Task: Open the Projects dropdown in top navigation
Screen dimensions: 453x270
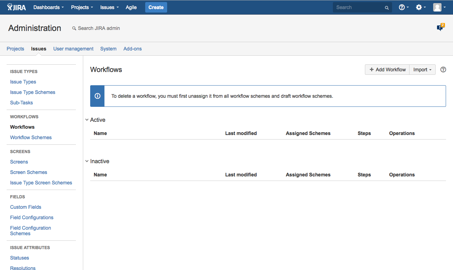Action: [x=82, y=7]
